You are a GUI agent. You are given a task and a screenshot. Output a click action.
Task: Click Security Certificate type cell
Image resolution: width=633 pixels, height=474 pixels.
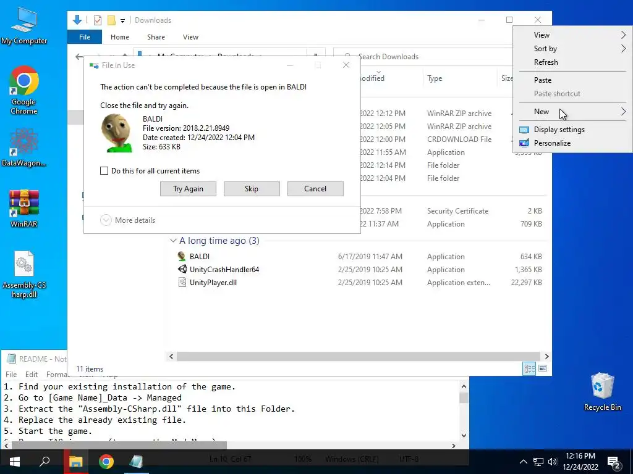[x=457, y=211]
